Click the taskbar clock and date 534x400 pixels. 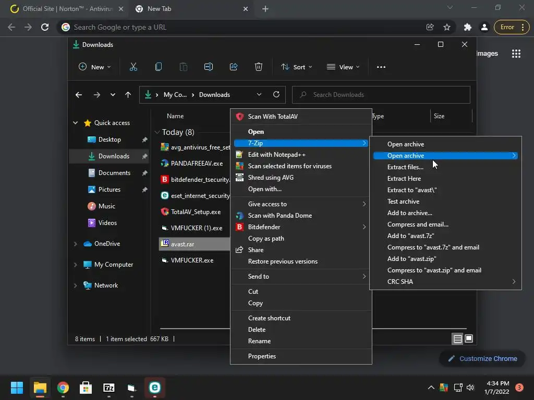[x=496, y=387]
